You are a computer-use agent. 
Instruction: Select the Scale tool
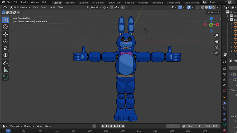pyautogui.click(x=6, y=48)
